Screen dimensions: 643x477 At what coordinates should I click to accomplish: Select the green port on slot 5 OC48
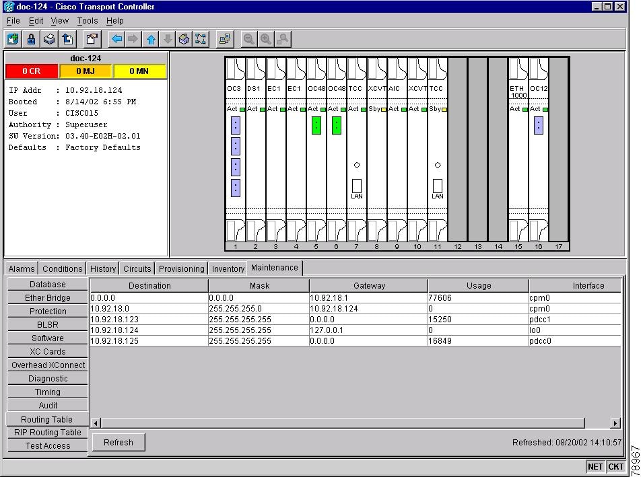point(316,125)
